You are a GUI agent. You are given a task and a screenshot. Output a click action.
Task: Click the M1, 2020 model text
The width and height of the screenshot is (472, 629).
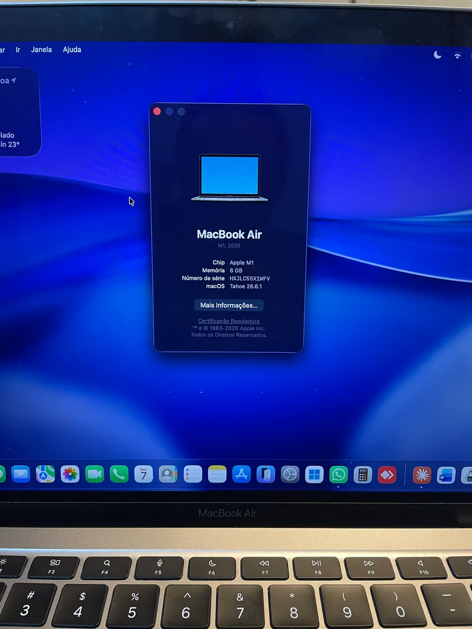click(x=229, y=246)
